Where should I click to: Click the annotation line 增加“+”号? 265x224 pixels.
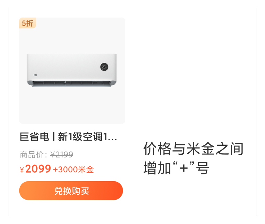click(x=177, y=168)
